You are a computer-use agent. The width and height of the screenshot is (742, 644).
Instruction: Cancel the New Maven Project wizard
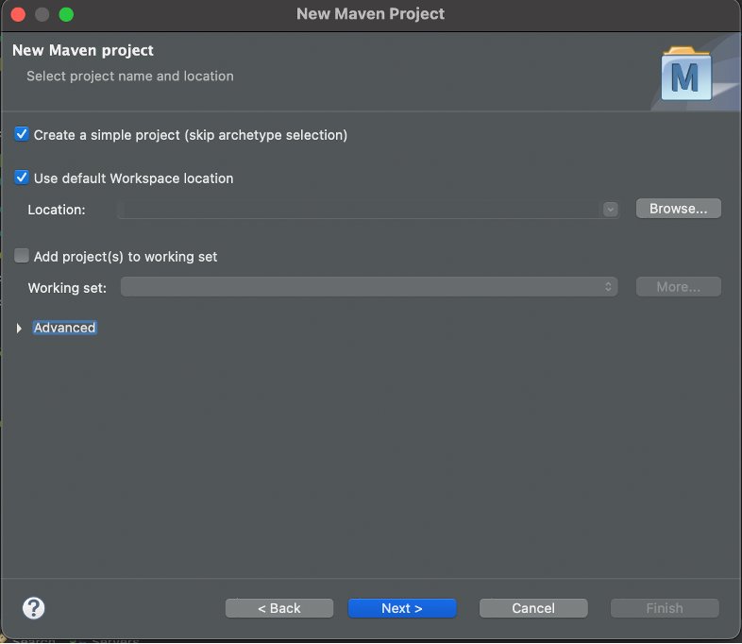[533, 608]
